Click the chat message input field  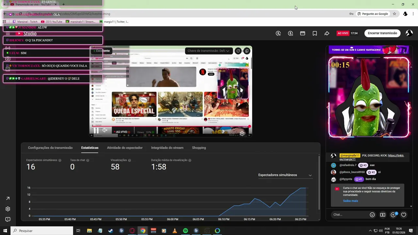click(349, 215)
